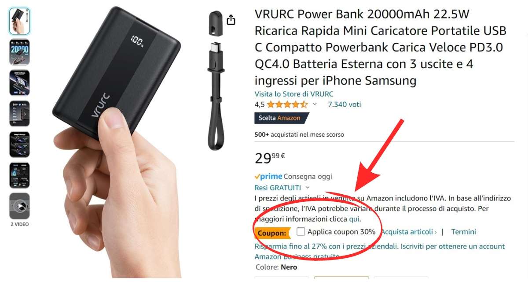The height and width of the screenshot is (282, 528).
Task: Select the sixth product thumbnail
Action: click(19, 175)
